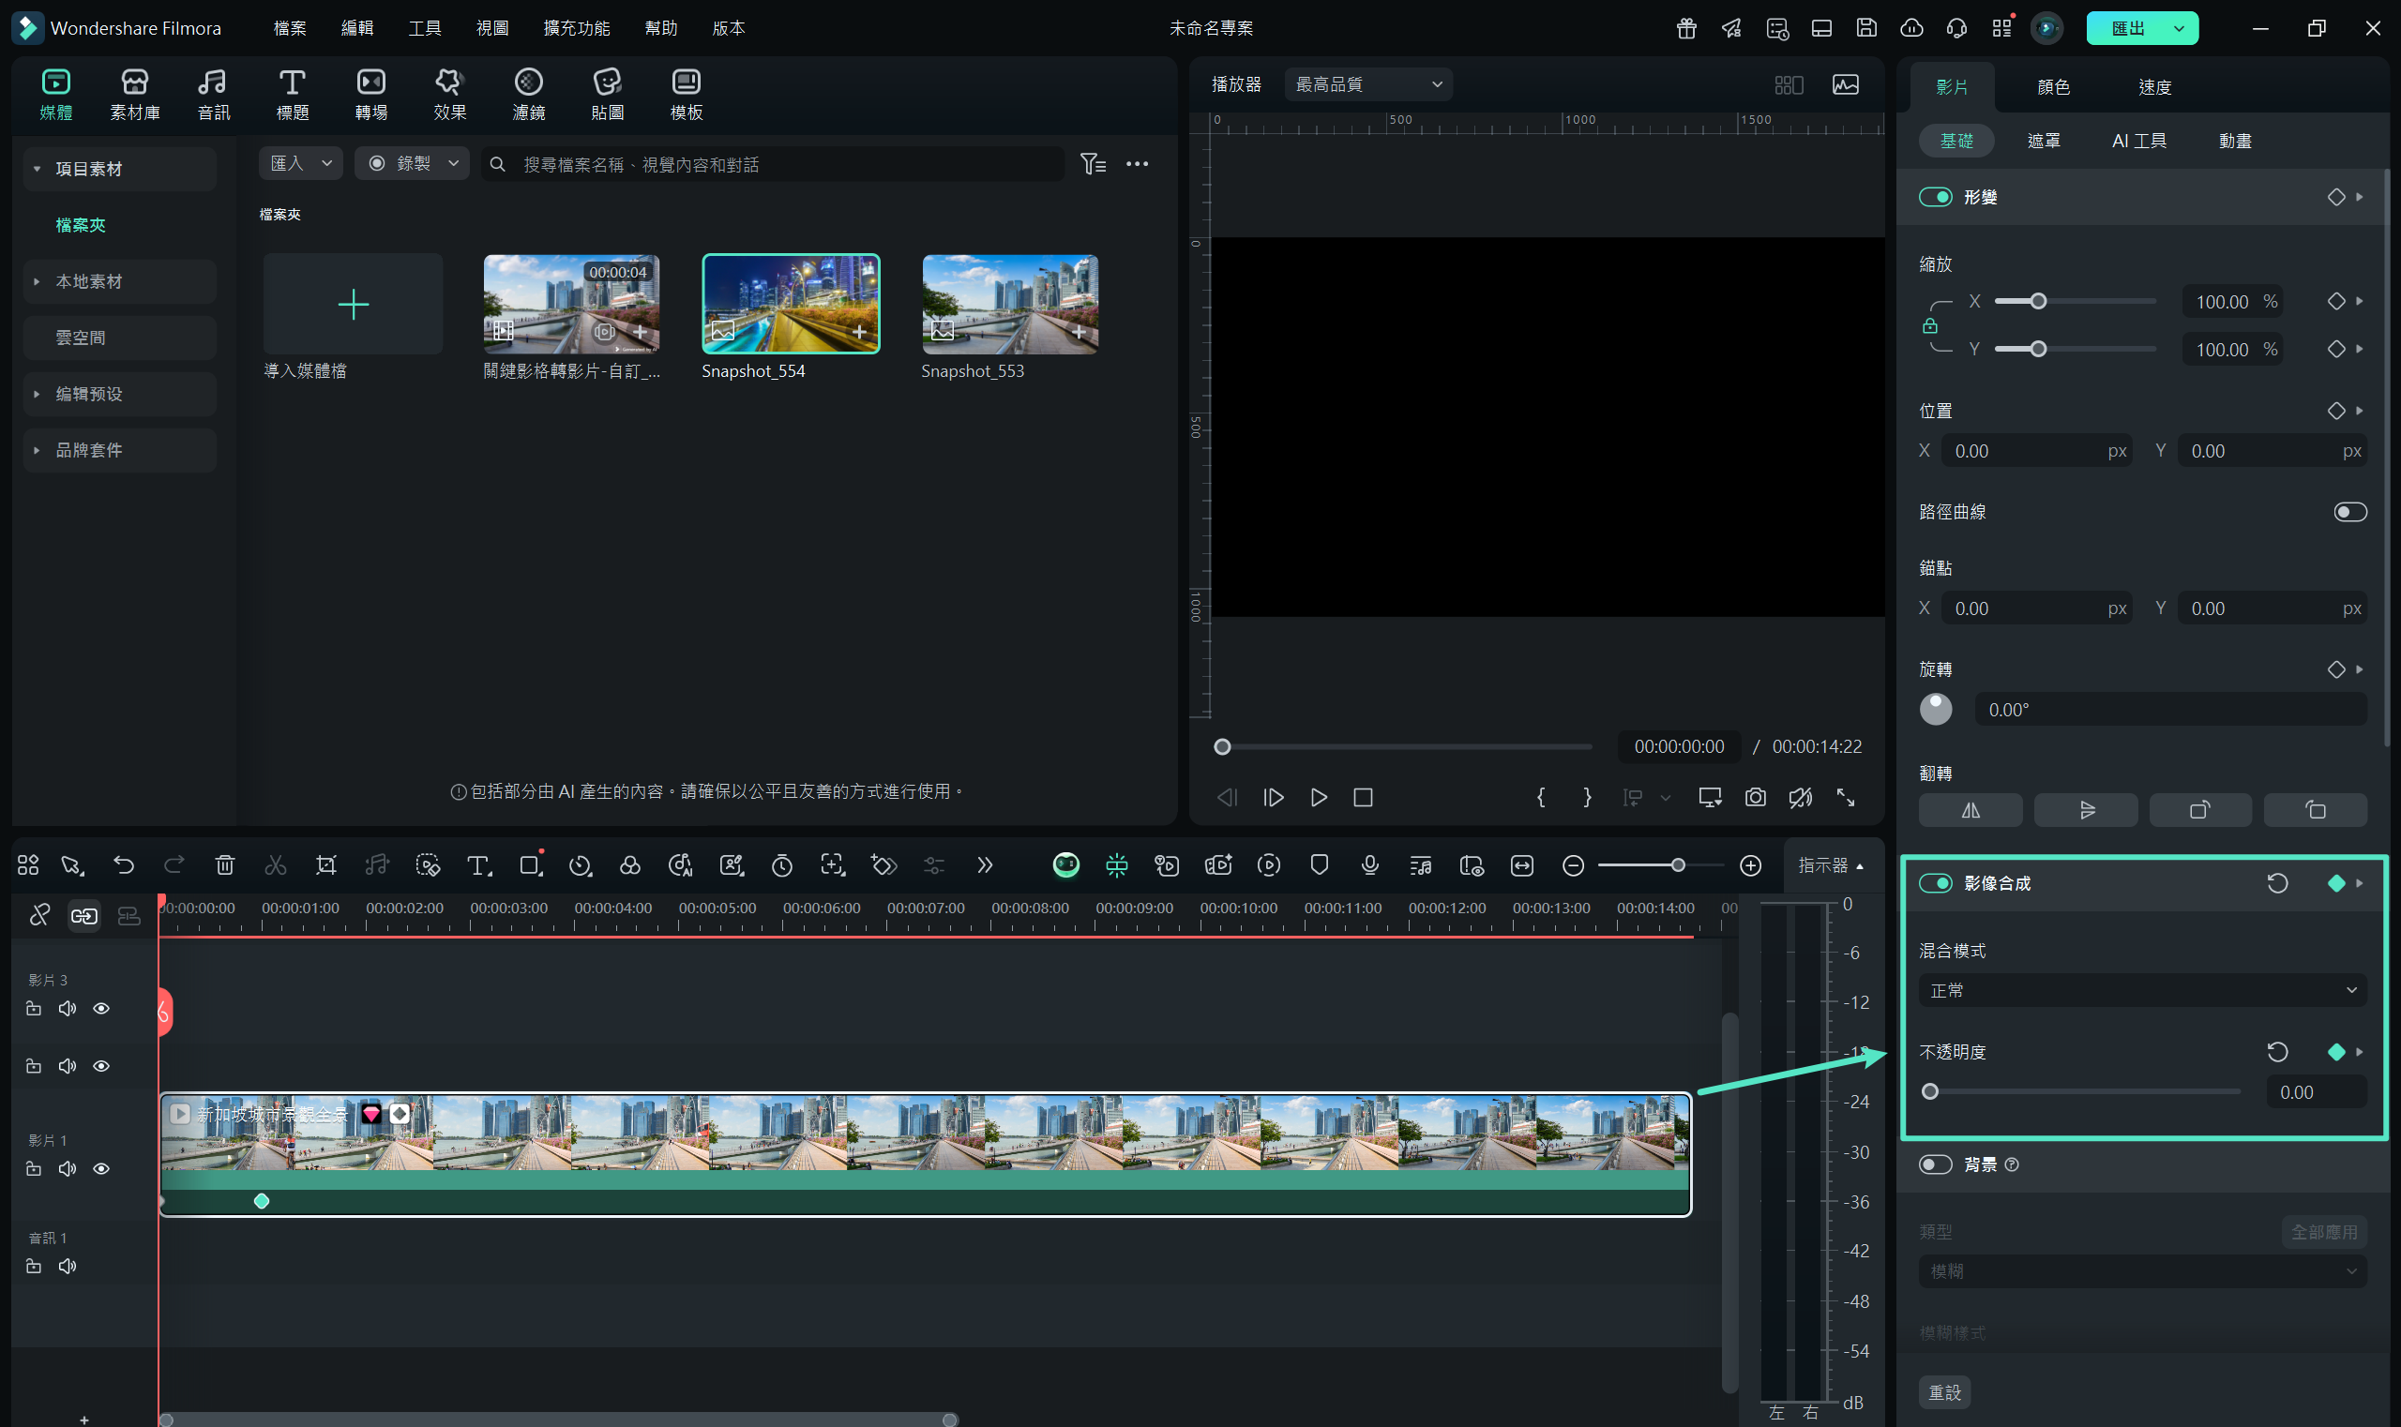Open the 混合模式 blend mode dropdown
Image resolution: width=2401 pixels, height=1427 pixels.
(x=2141, y=989)
